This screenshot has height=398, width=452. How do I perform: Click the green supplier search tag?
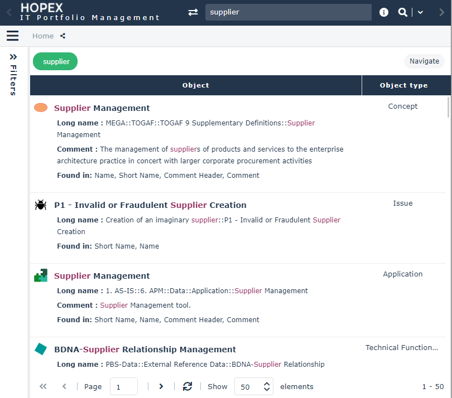pos(56,61)
